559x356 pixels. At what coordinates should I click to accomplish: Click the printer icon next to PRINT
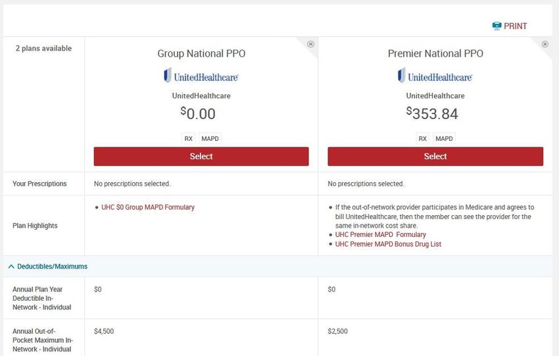coord(497,26)
